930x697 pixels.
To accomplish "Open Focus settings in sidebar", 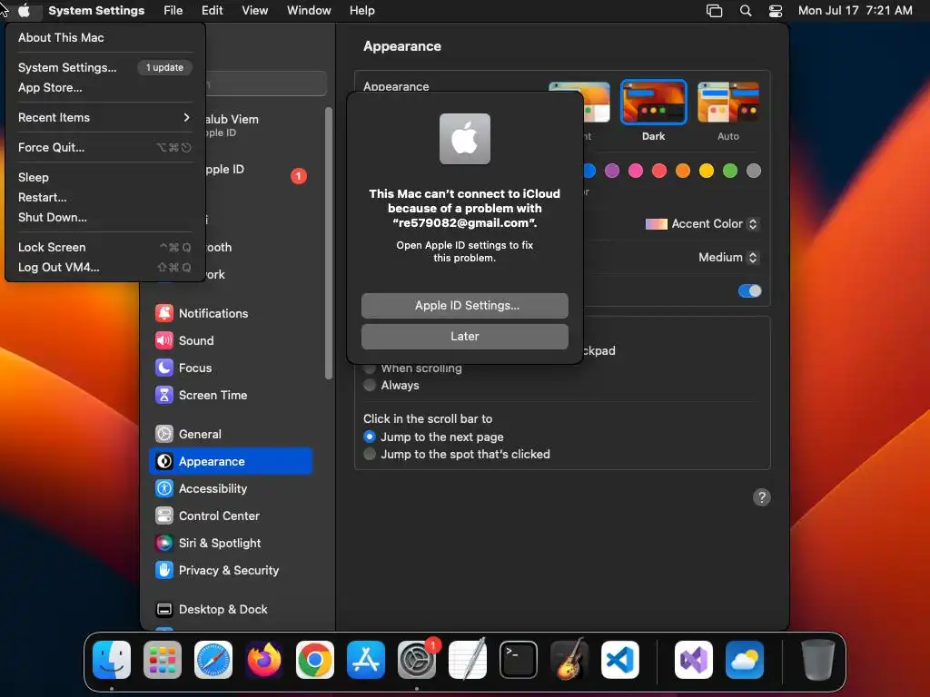I will (232, 368).
